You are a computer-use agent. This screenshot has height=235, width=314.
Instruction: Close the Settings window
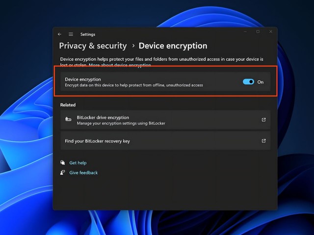tap(270, 32)
